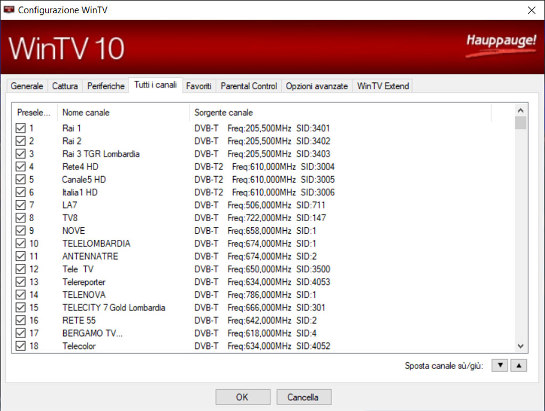The image size is (545, 411).
Task: Select the RETE 55 channel name
Action: [x=79, y=321]
